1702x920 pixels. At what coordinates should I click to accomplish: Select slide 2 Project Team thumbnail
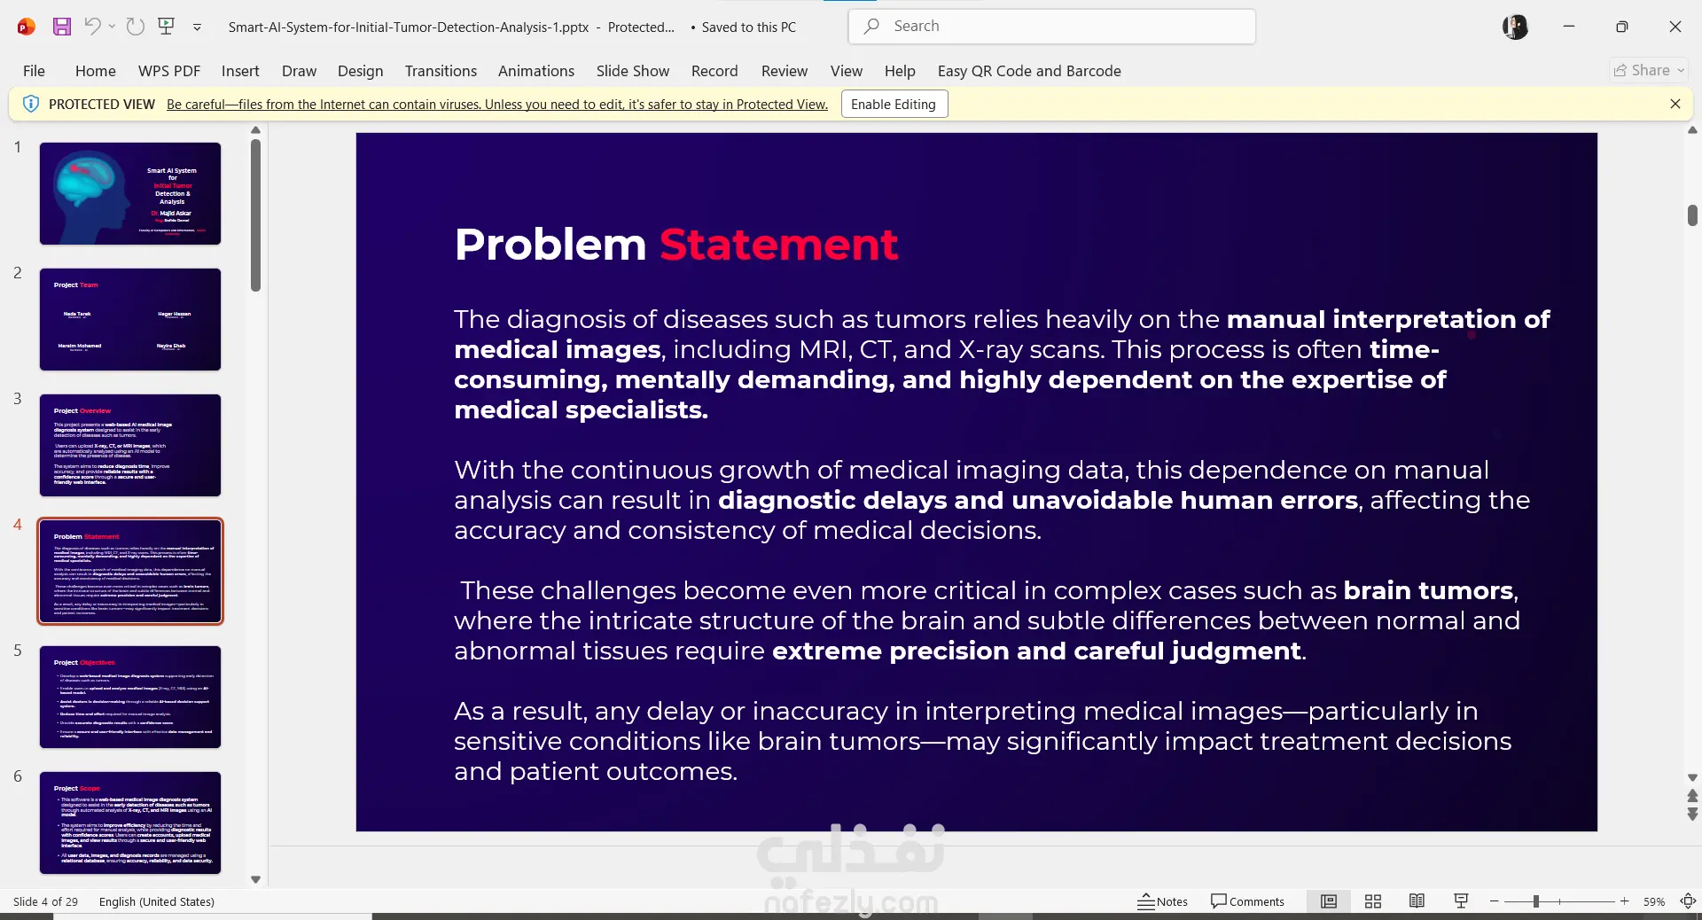point(130,320)
